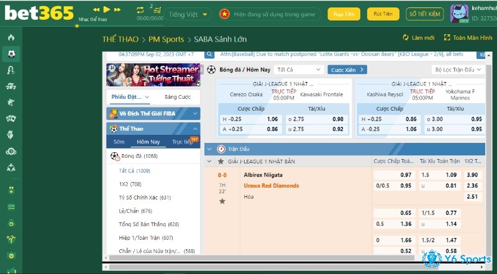The image size is (497, 274).
Task: Toggle music repeat mode
Action: click(140, 10)
